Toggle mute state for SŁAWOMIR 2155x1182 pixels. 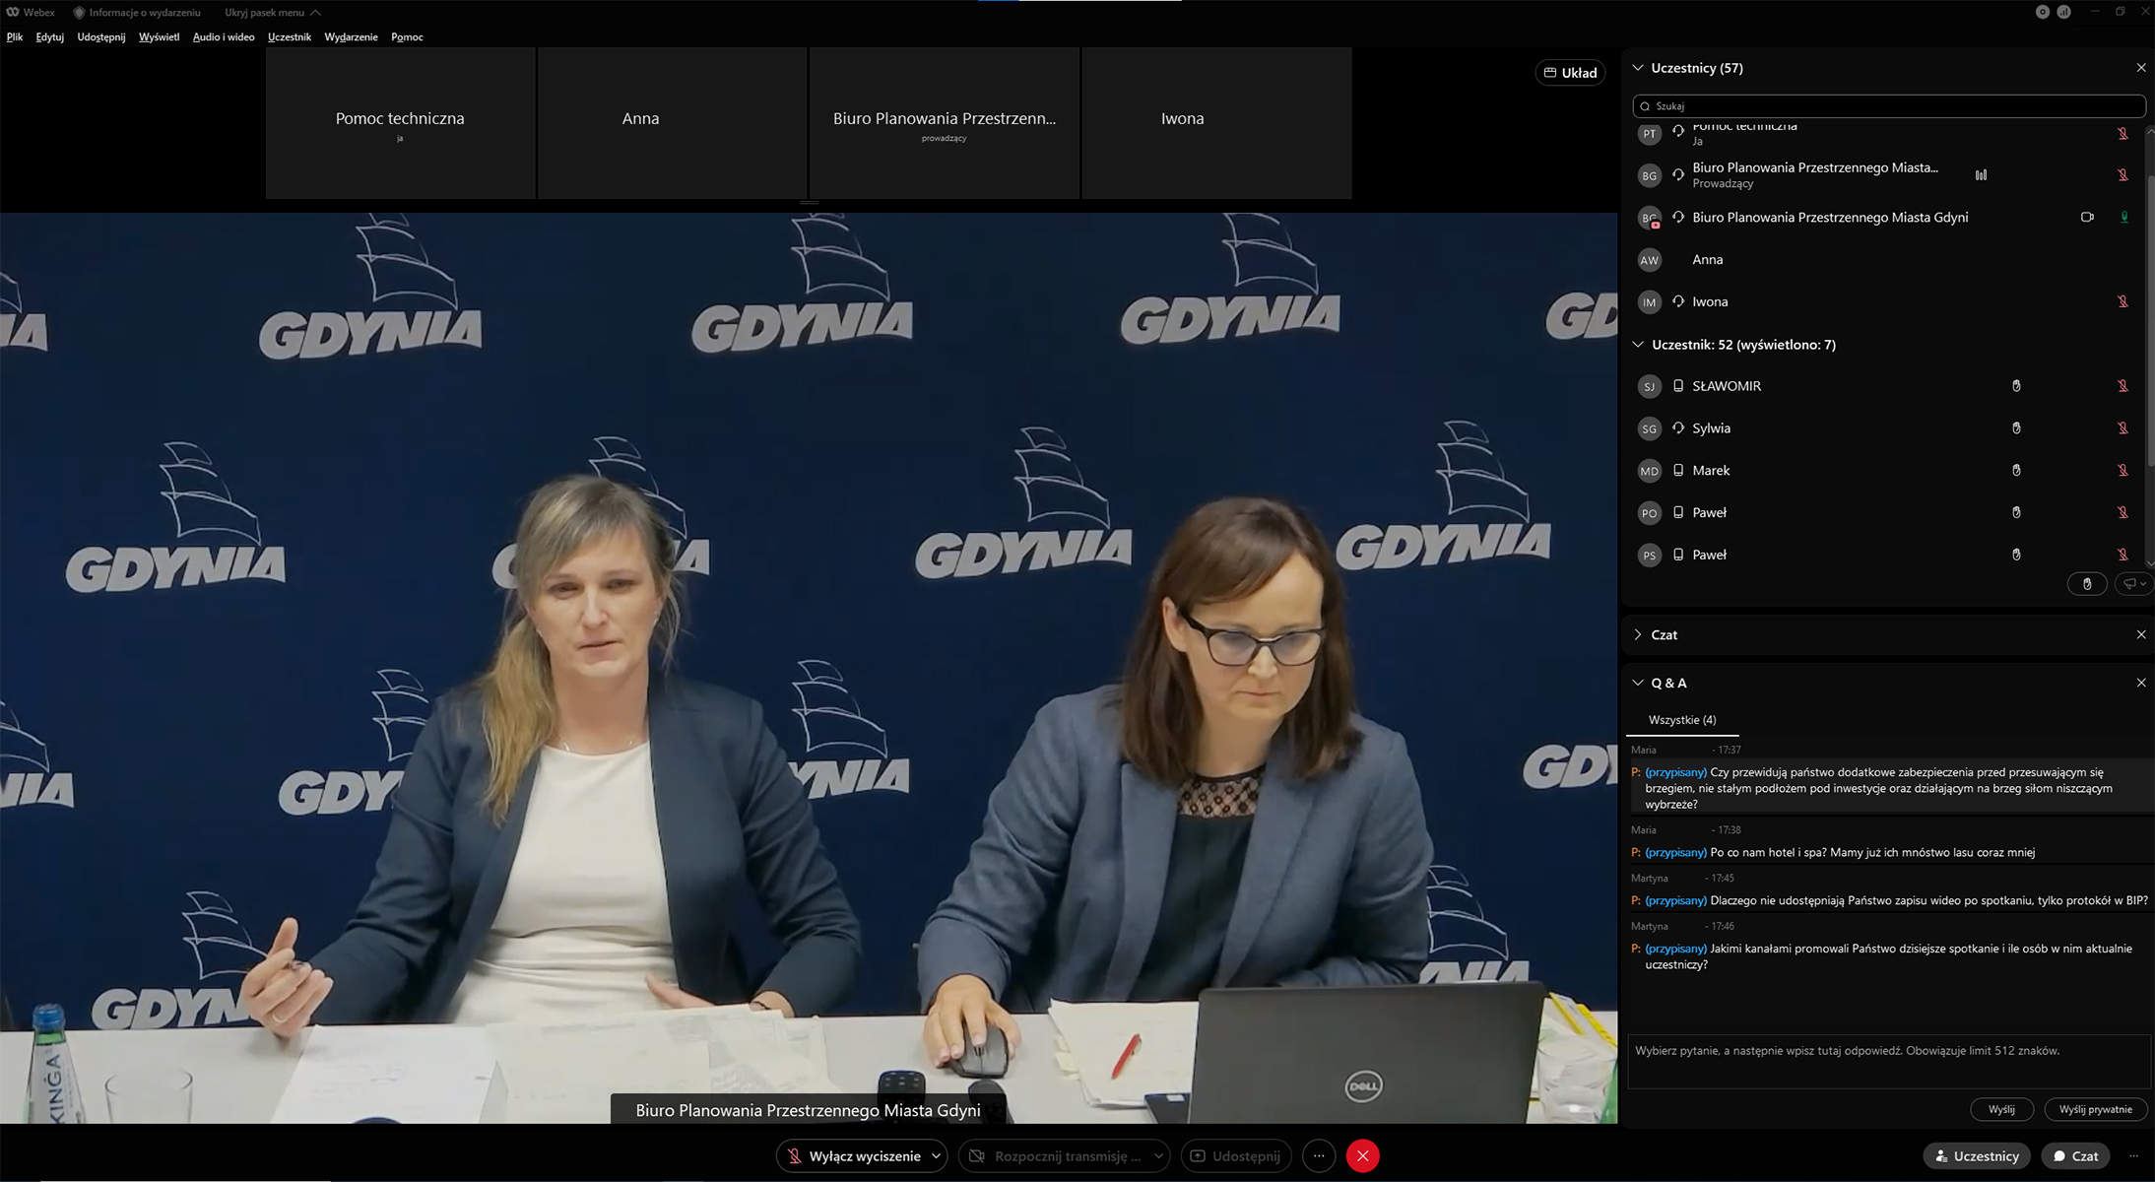pyautogui.click(x=2123, y=385)
